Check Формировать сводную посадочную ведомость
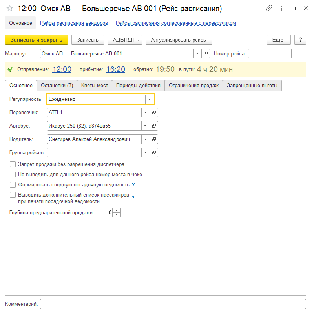 click(13, 184)
